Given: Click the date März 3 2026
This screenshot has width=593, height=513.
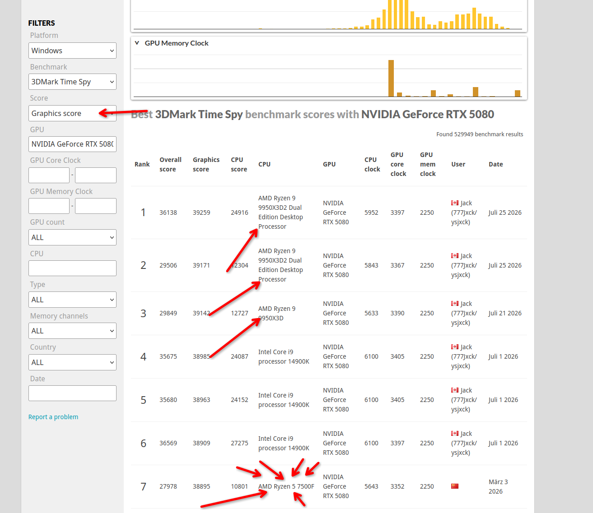Looking at the screenshot, I should (x=498, y=486).
